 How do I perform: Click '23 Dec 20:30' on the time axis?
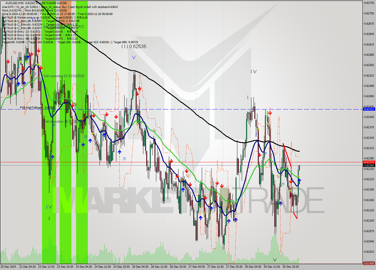pos(65,267)
